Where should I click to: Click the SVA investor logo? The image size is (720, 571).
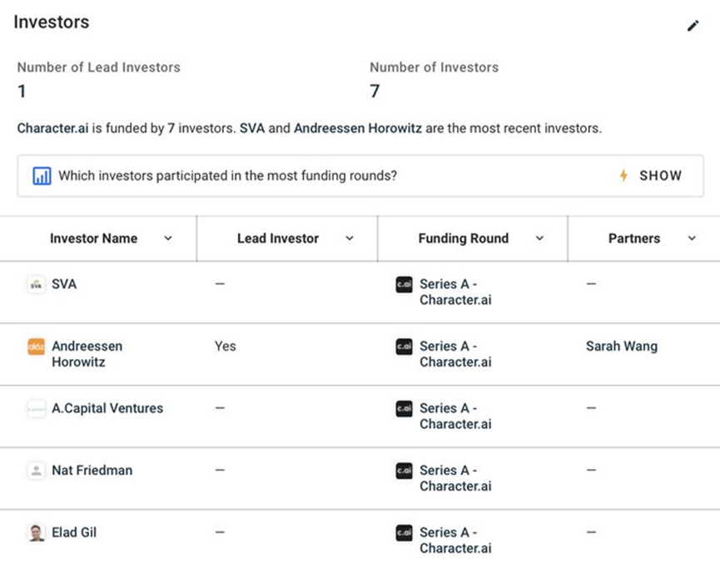pyautogui.click(x=37, y=285)
